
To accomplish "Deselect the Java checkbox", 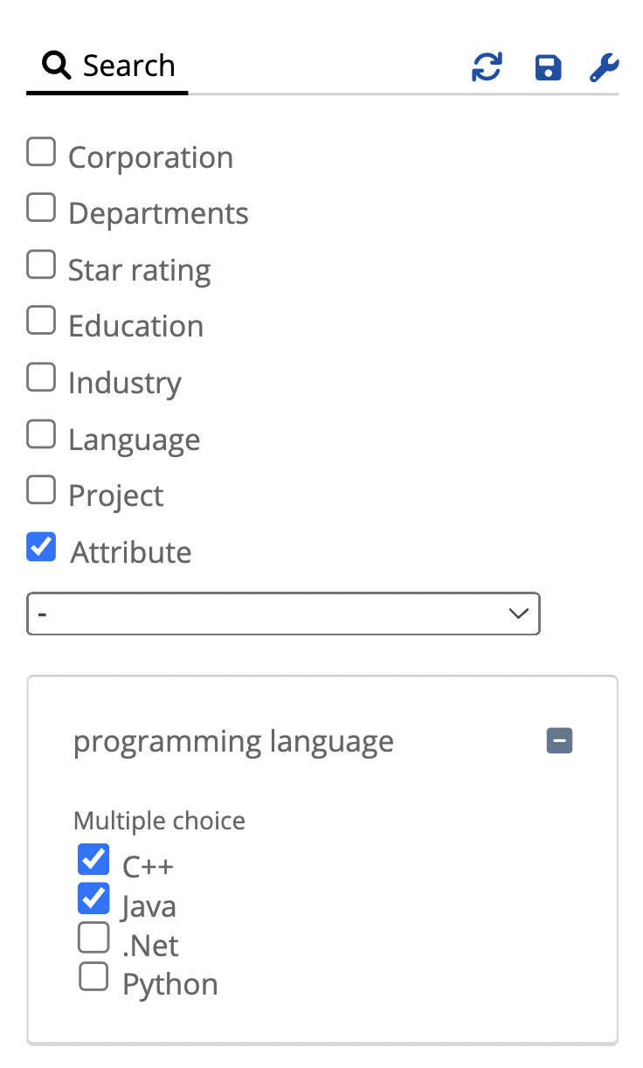I will 93,898.
